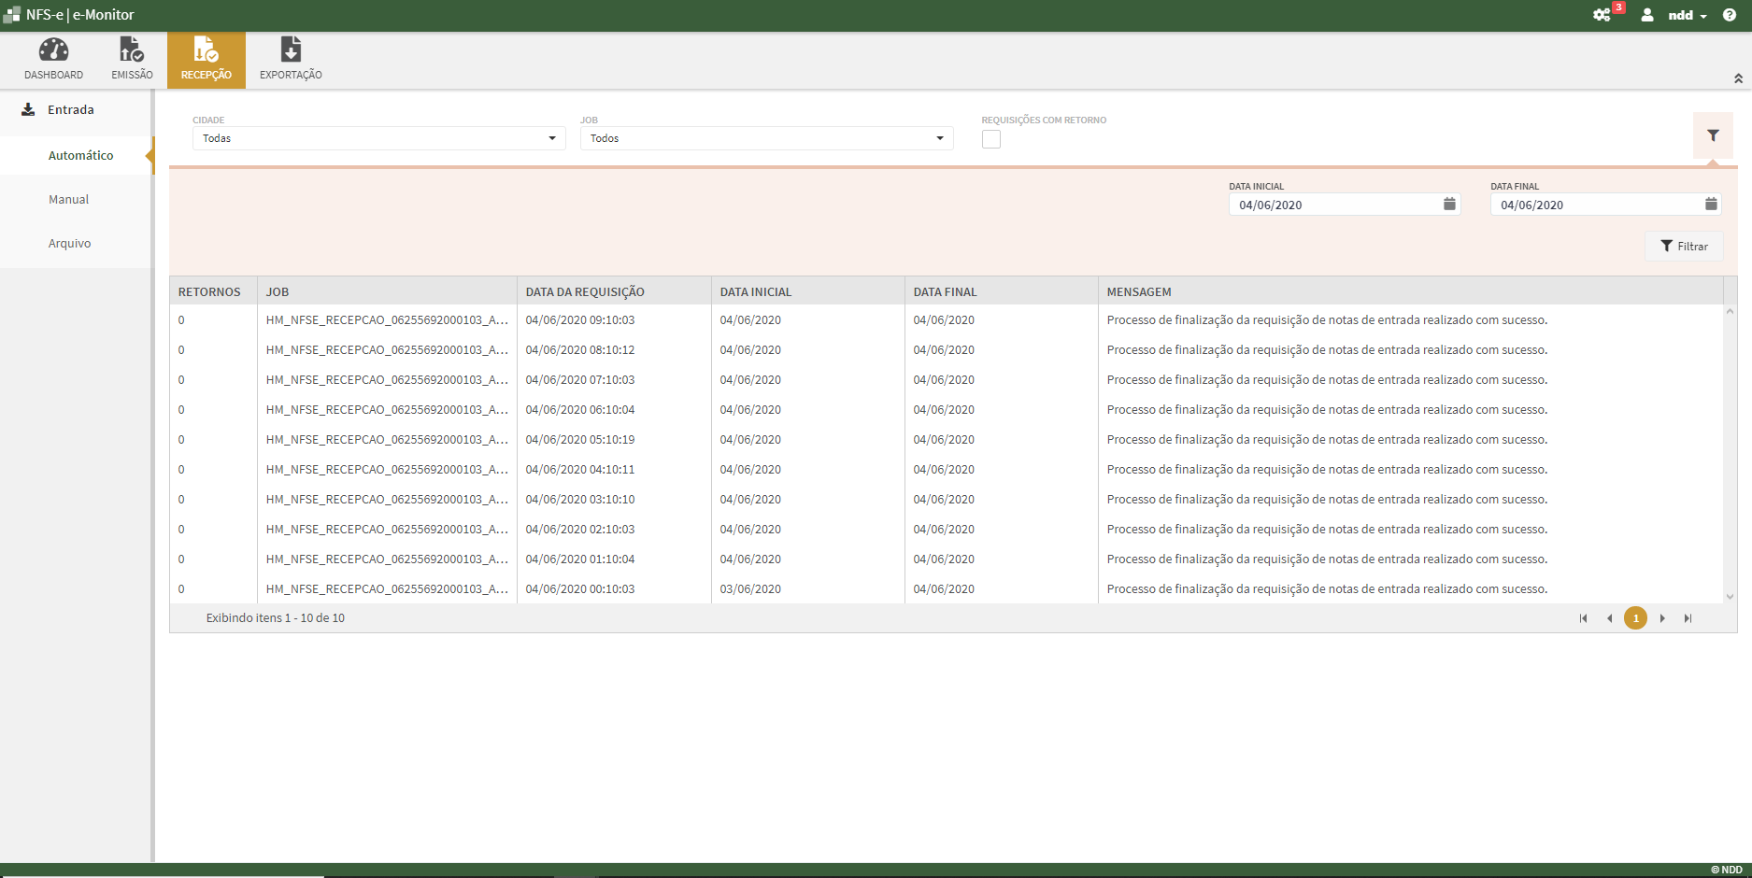Select the Arquivo sidebar item
Screen dimensions: 1752x878
(x=70, y=243)
